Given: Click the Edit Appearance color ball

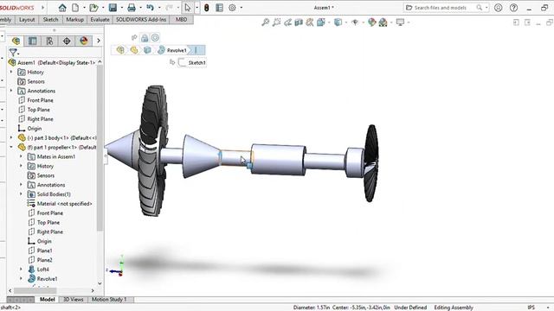Looking at the screenshot, I should coord(371,22).
